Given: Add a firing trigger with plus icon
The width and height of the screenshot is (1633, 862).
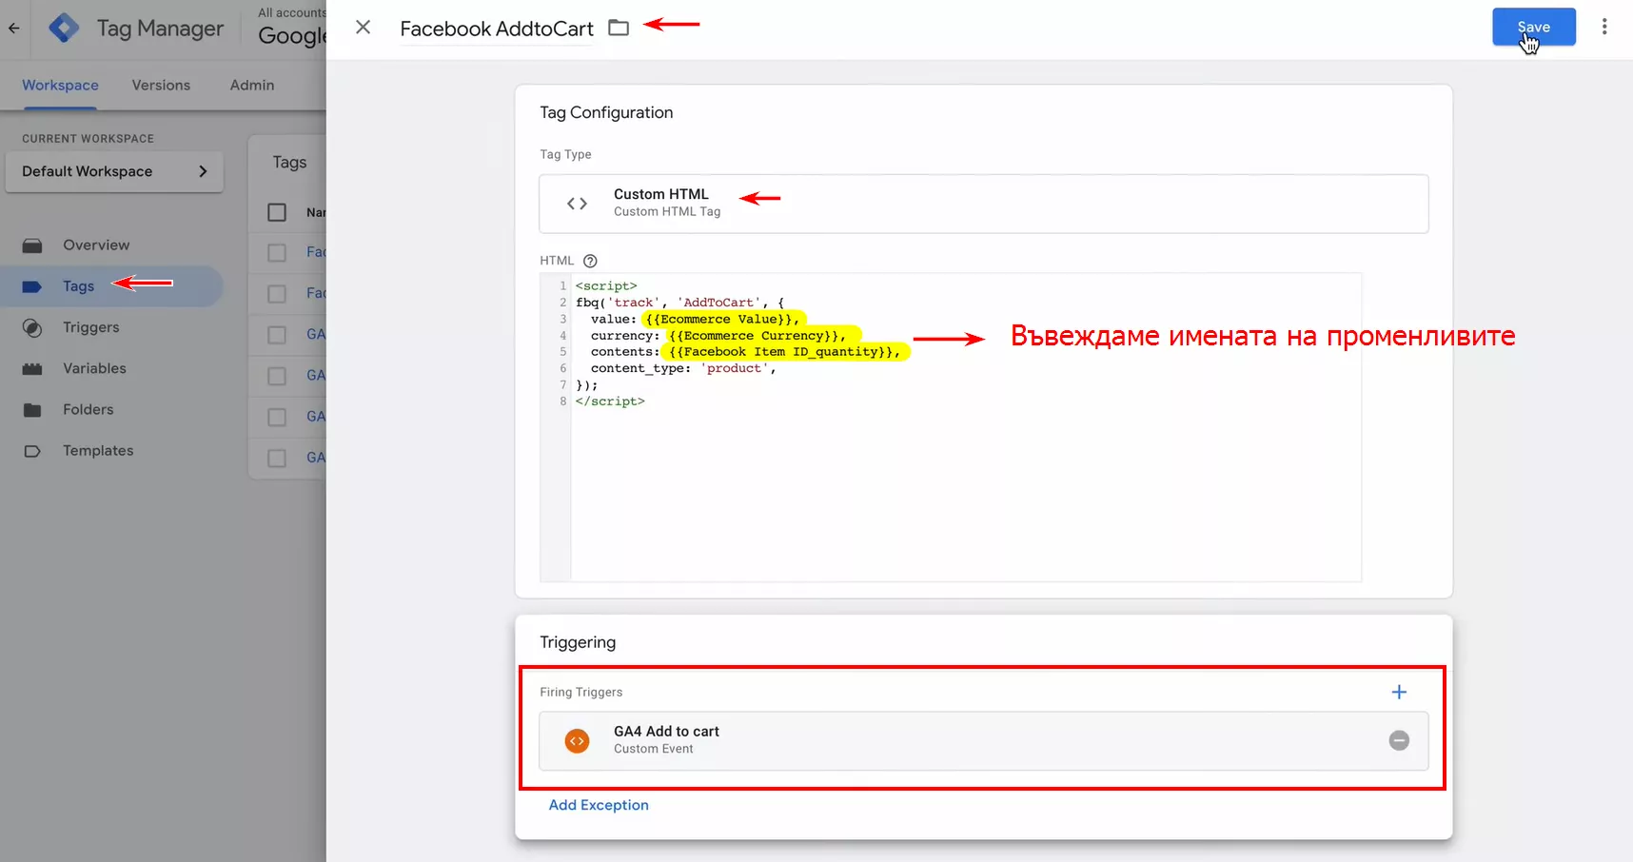Looking at the screenshot, I should pyautogui.click(x=1399, y=692).
